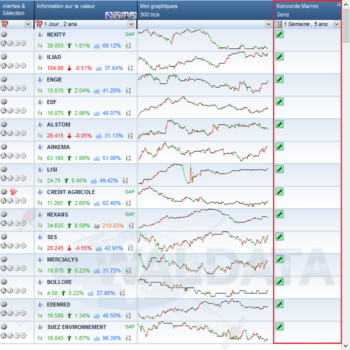The height and width of the screenshot is (350, 350).
Task: Open MERCIALYS stock name
Action: [x=62, y=259]
